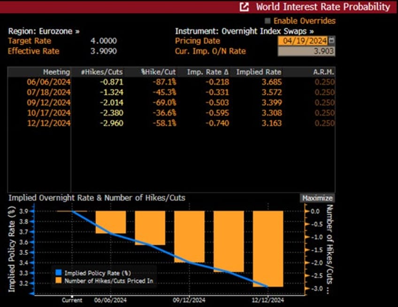Expand the Region: Eurozone selector

(x=44, y=31)
